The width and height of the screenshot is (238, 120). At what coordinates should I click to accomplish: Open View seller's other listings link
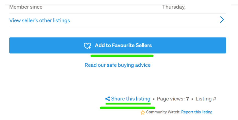click(39, 20)
